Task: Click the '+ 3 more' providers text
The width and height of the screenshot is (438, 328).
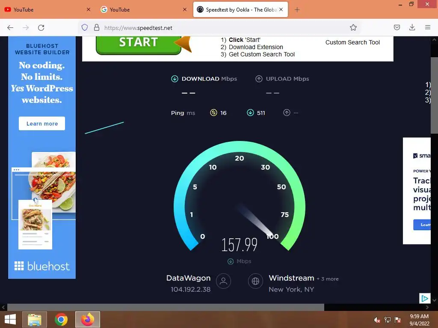Action: [327, 279]
